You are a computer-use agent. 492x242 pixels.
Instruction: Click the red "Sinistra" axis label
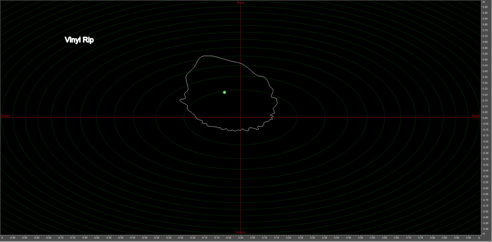pyautogui.click(x=6, y=116)
